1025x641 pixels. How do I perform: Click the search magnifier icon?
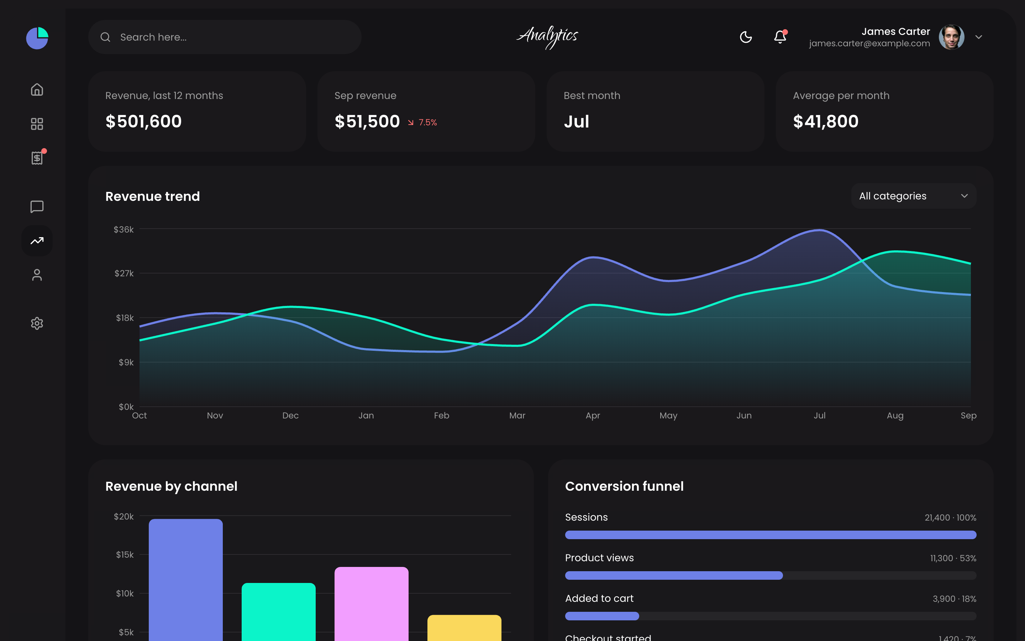(105, 37)
